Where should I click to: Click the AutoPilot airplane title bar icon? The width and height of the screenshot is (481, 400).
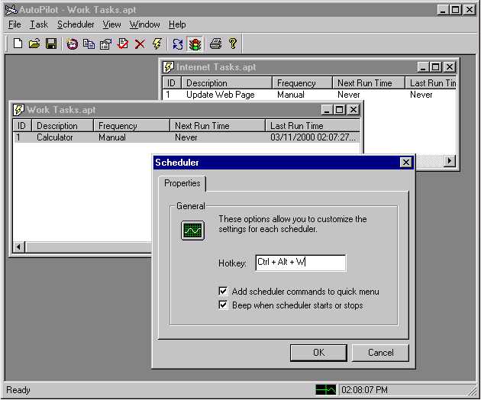point(11,10)
